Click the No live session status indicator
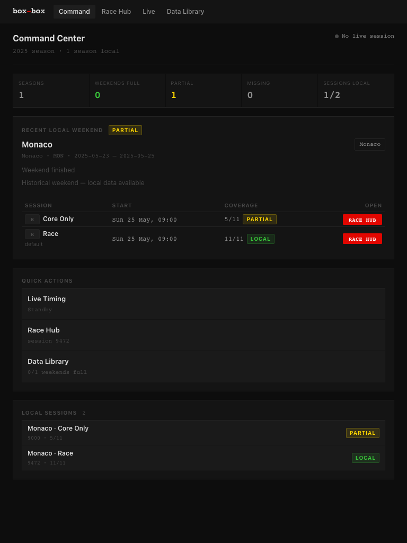407x543 pixels. point(365,36)
